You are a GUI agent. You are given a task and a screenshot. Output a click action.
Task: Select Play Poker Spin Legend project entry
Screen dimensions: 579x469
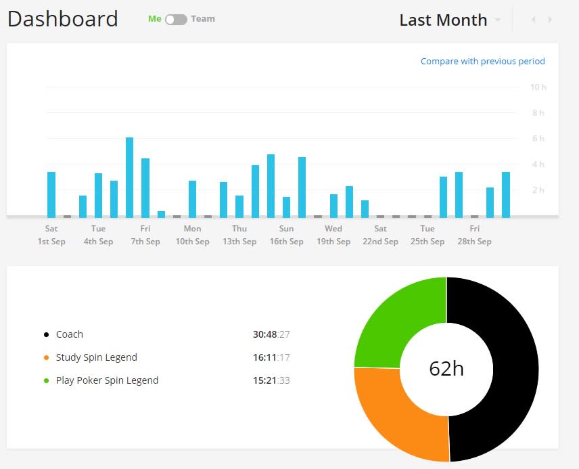coord(167,380)
